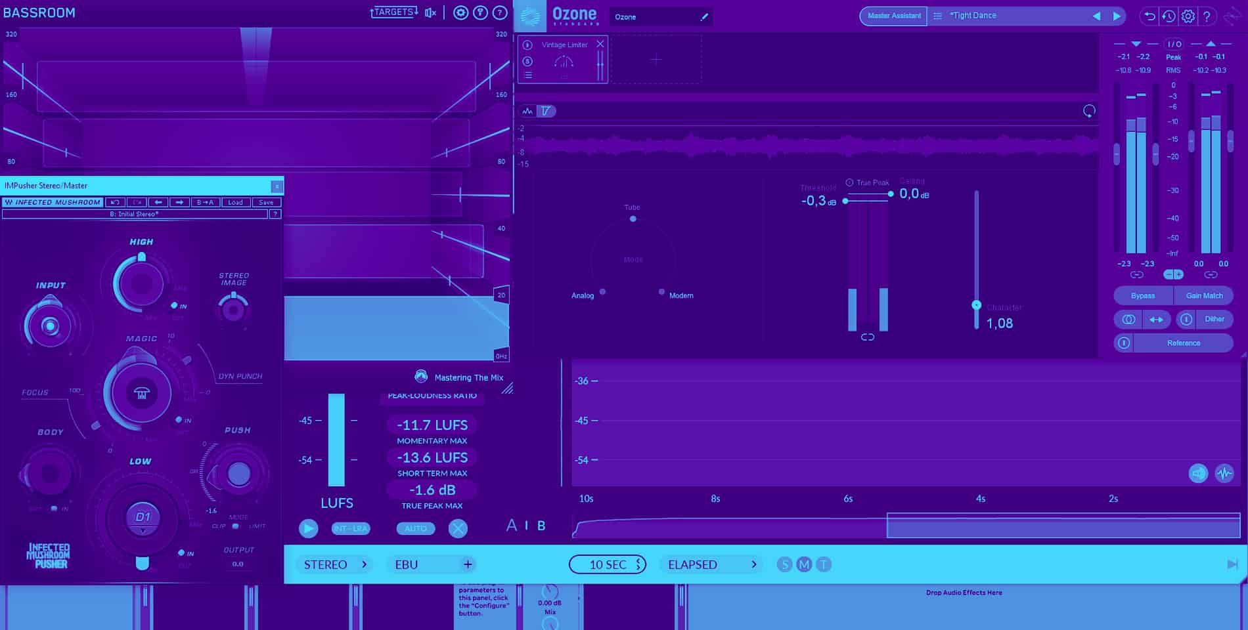Click Ozone undo arrow
1248x630 pixels.
pos(1149,16)
